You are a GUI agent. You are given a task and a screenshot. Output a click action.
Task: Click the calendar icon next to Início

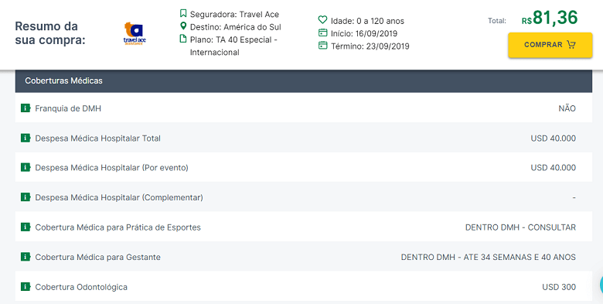(x=322, y=32)
